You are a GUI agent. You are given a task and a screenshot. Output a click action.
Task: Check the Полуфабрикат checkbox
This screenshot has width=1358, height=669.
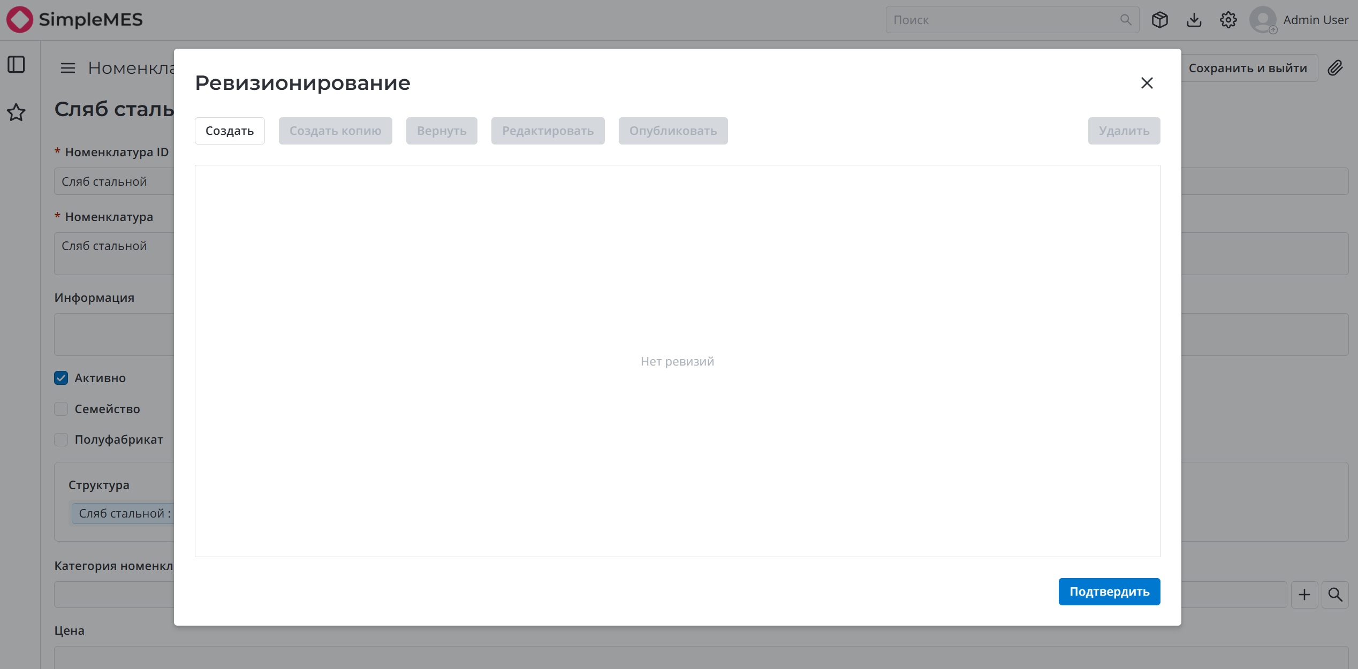pyautogui.click(x=61, y=439)
